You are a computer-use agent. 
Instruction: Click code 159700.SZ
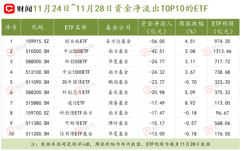37,113
